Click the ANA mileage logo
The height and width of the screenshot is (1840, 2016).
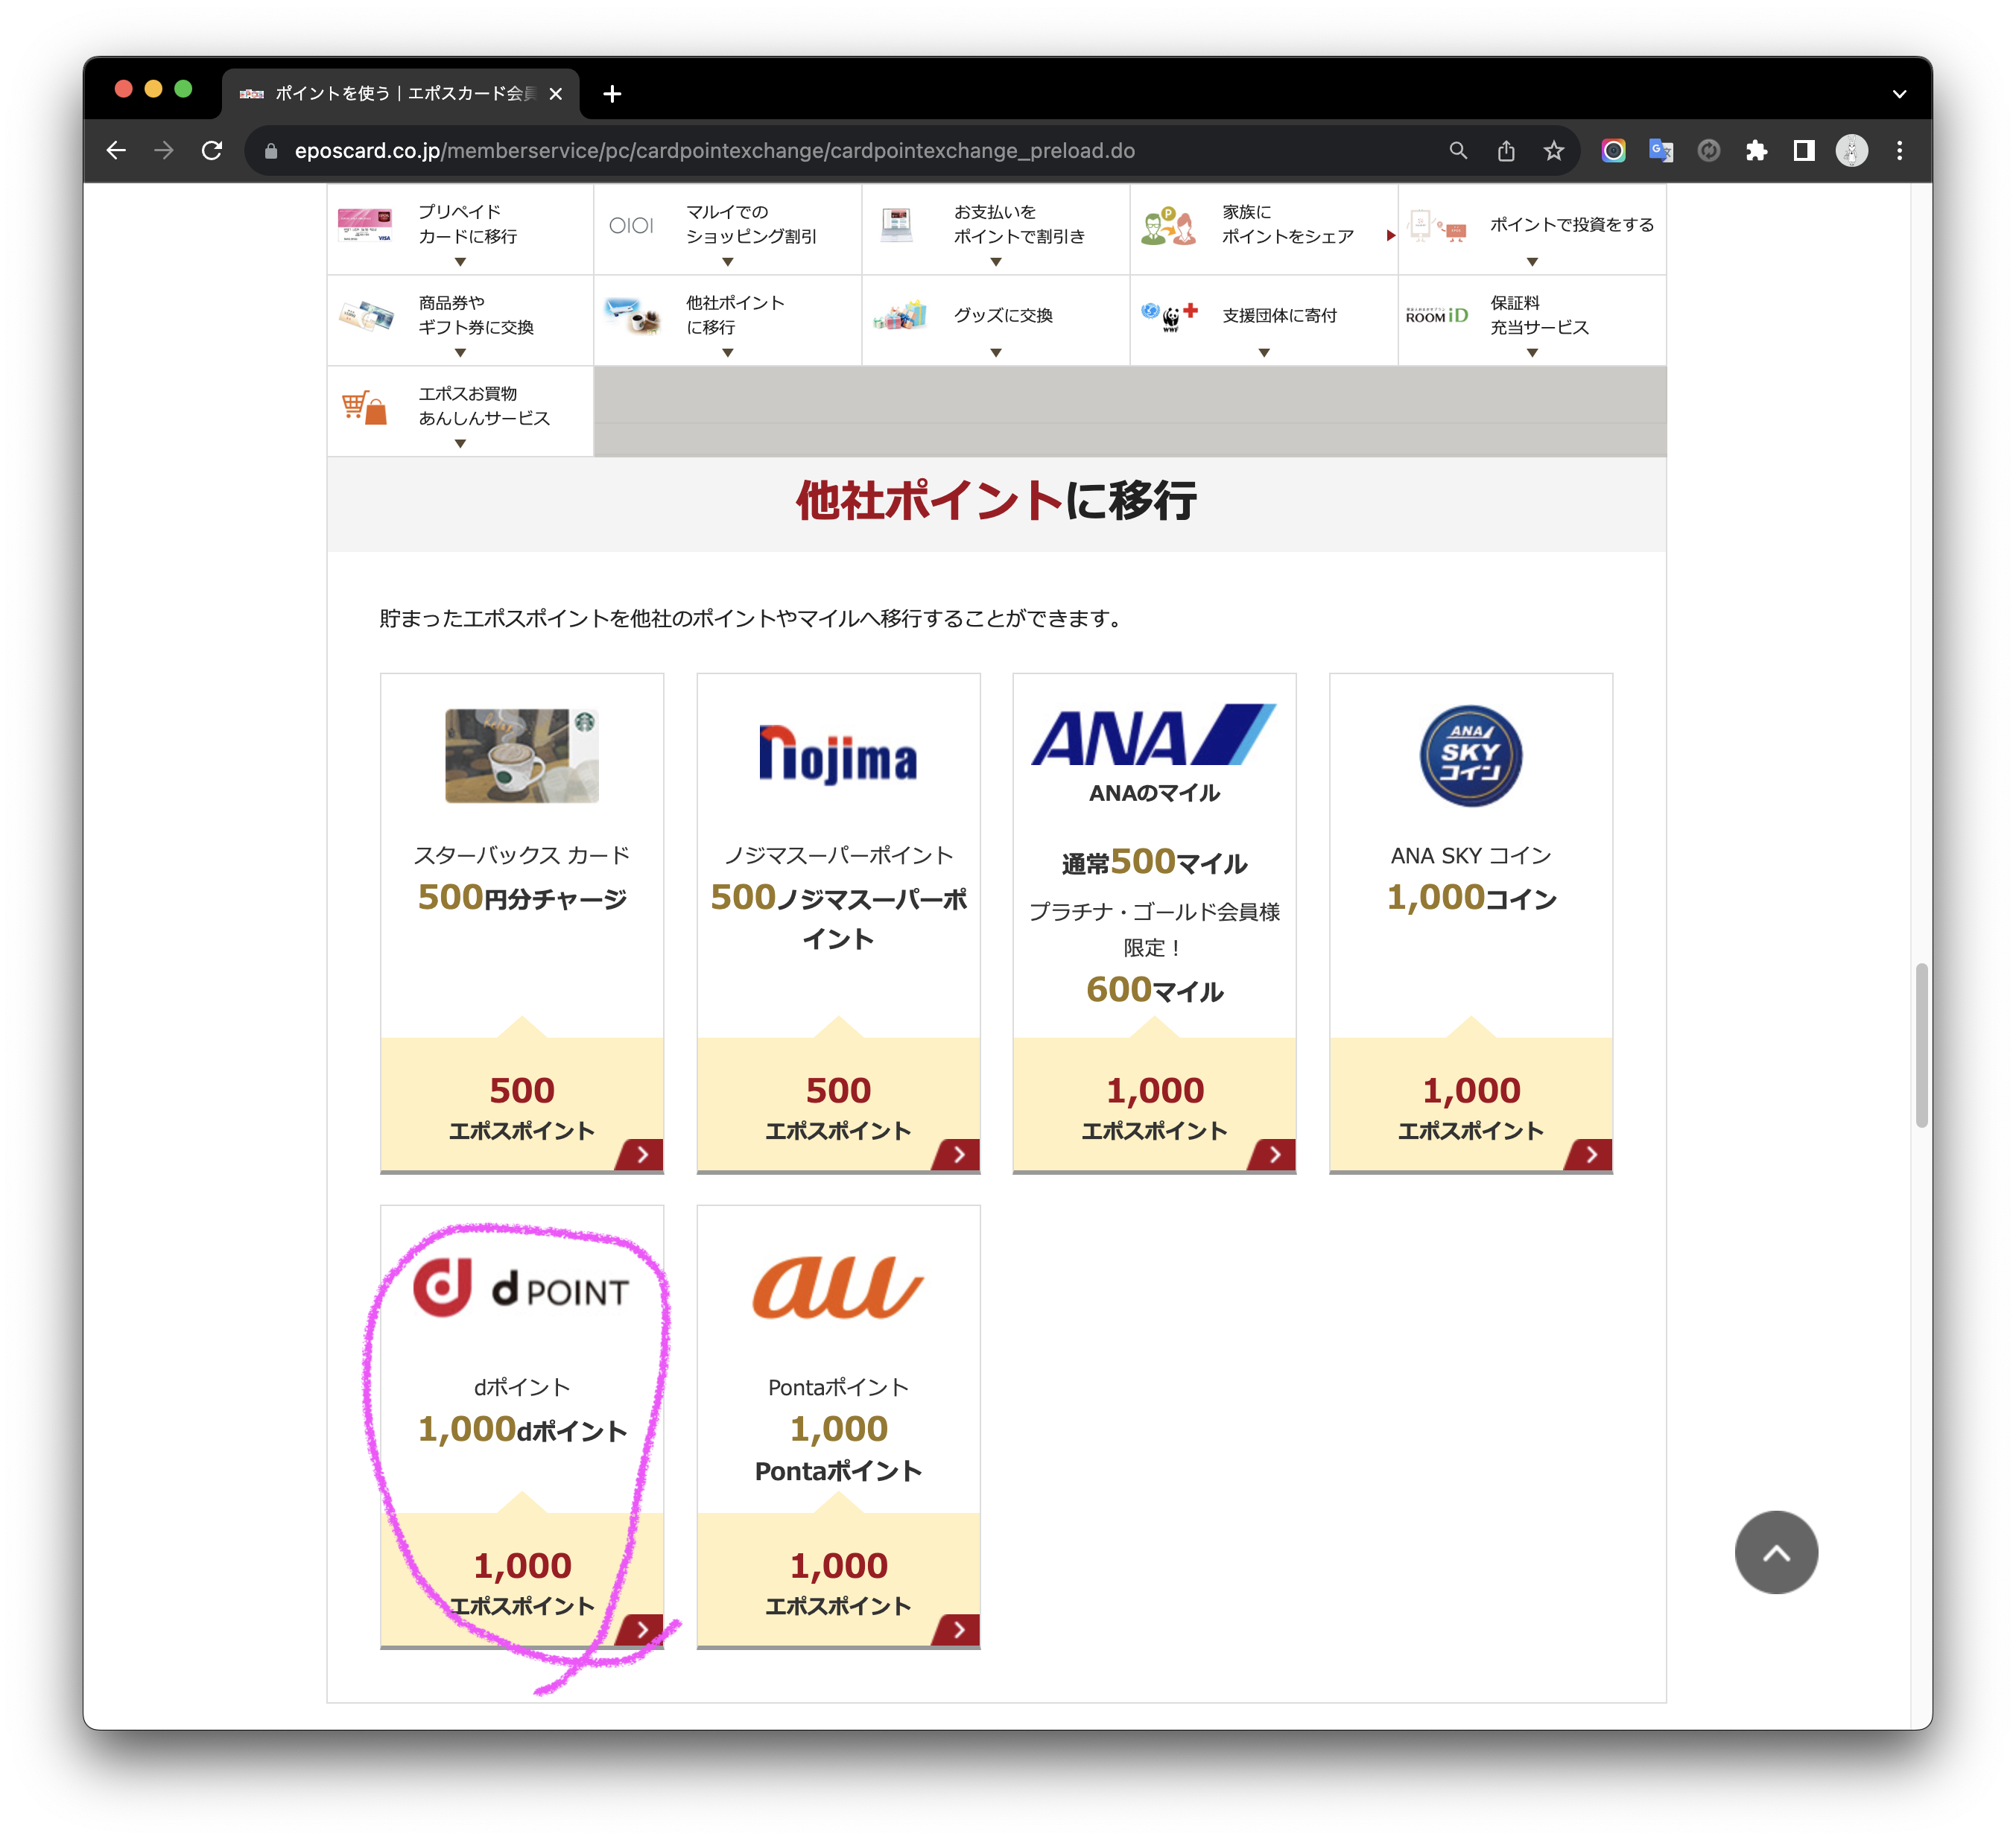click(1154, 737)
